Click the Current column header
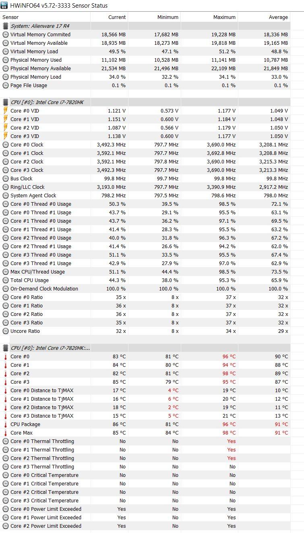304x533 pixels. pyautogui.click(x=117, y=17)
